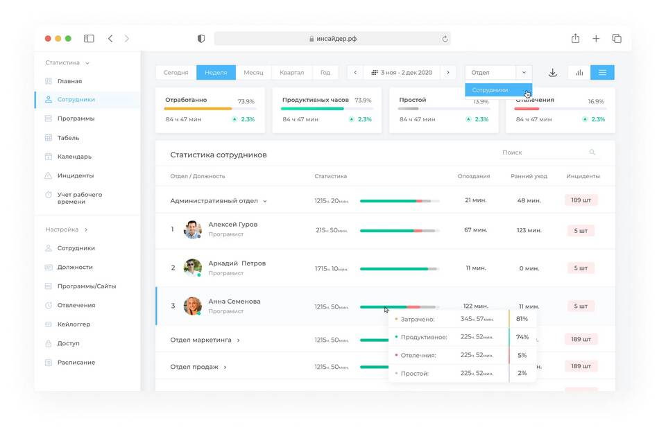Click Административный отдел progress bar
The image size is (666, 434).
(x=400, y=201)
